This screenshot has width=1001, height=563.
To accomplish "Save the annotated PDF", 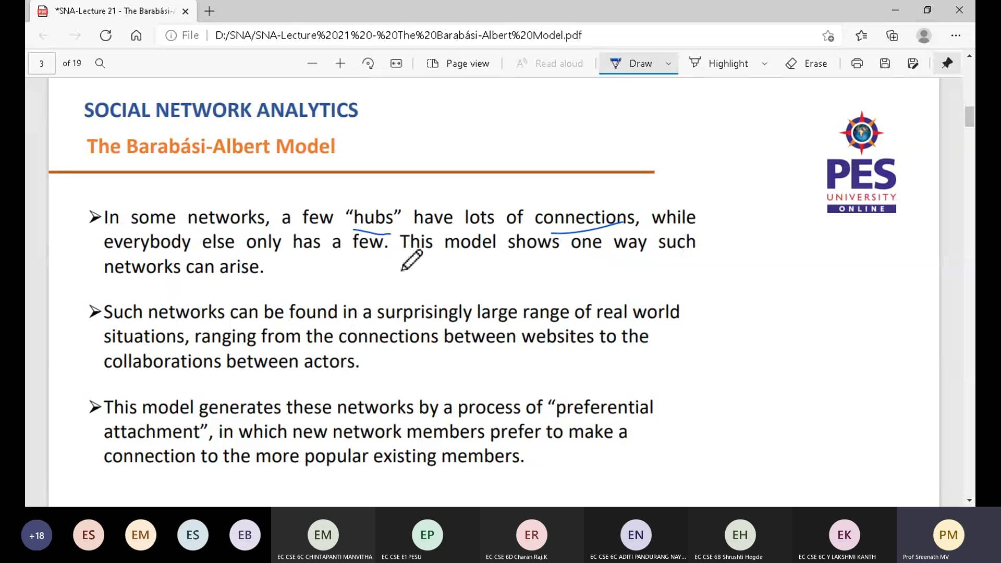I will (885, 63).
